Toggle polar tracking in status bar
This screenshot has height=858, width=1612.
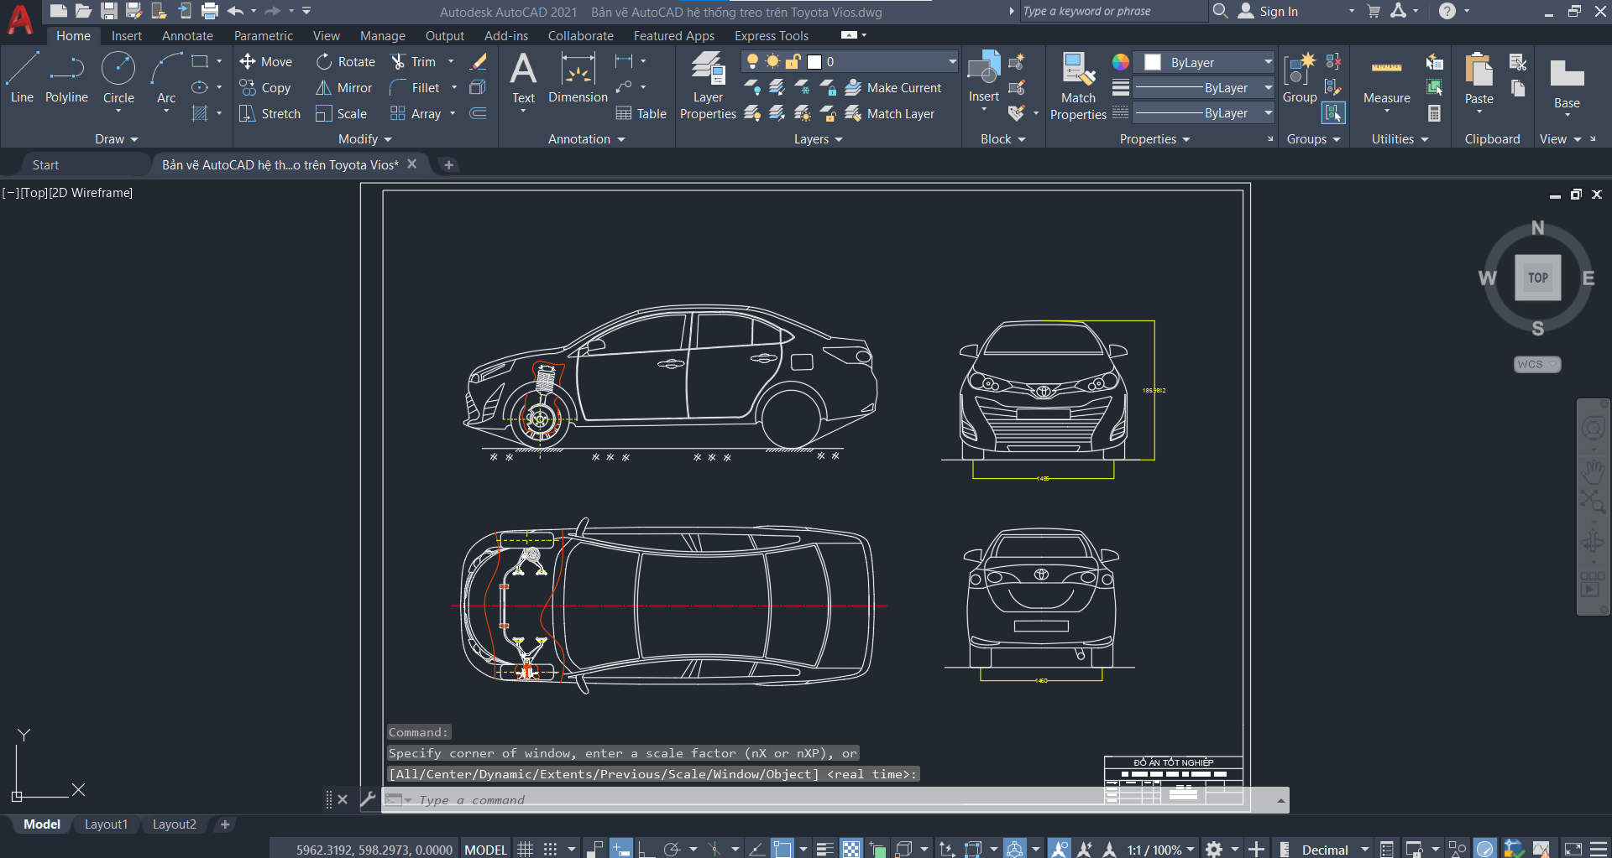672,849
